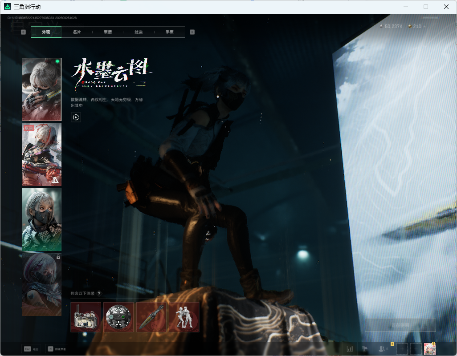Image resolution: width=457 pixels, height=356 pixels.
Task: Click the H 隐藏界面 button
Action: pyautogui.click(x=57, y=349)
